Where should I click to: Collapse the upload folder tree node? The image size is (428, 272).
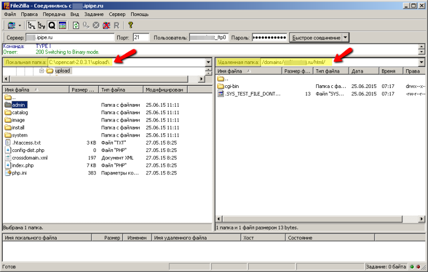(x=41, y=71)
